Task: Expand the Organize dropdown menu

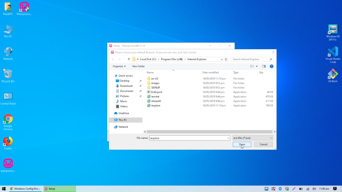Action: (x=119, y=66)
